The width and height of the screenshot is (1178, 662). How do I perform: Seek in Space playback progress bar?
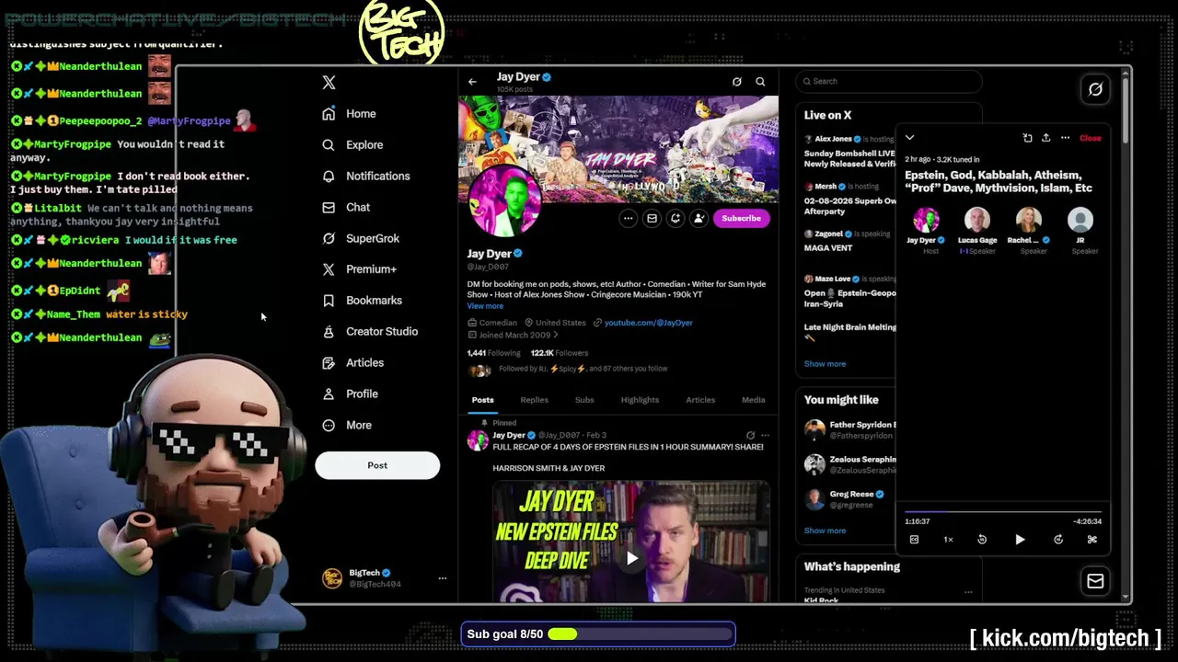point(1003,512)
